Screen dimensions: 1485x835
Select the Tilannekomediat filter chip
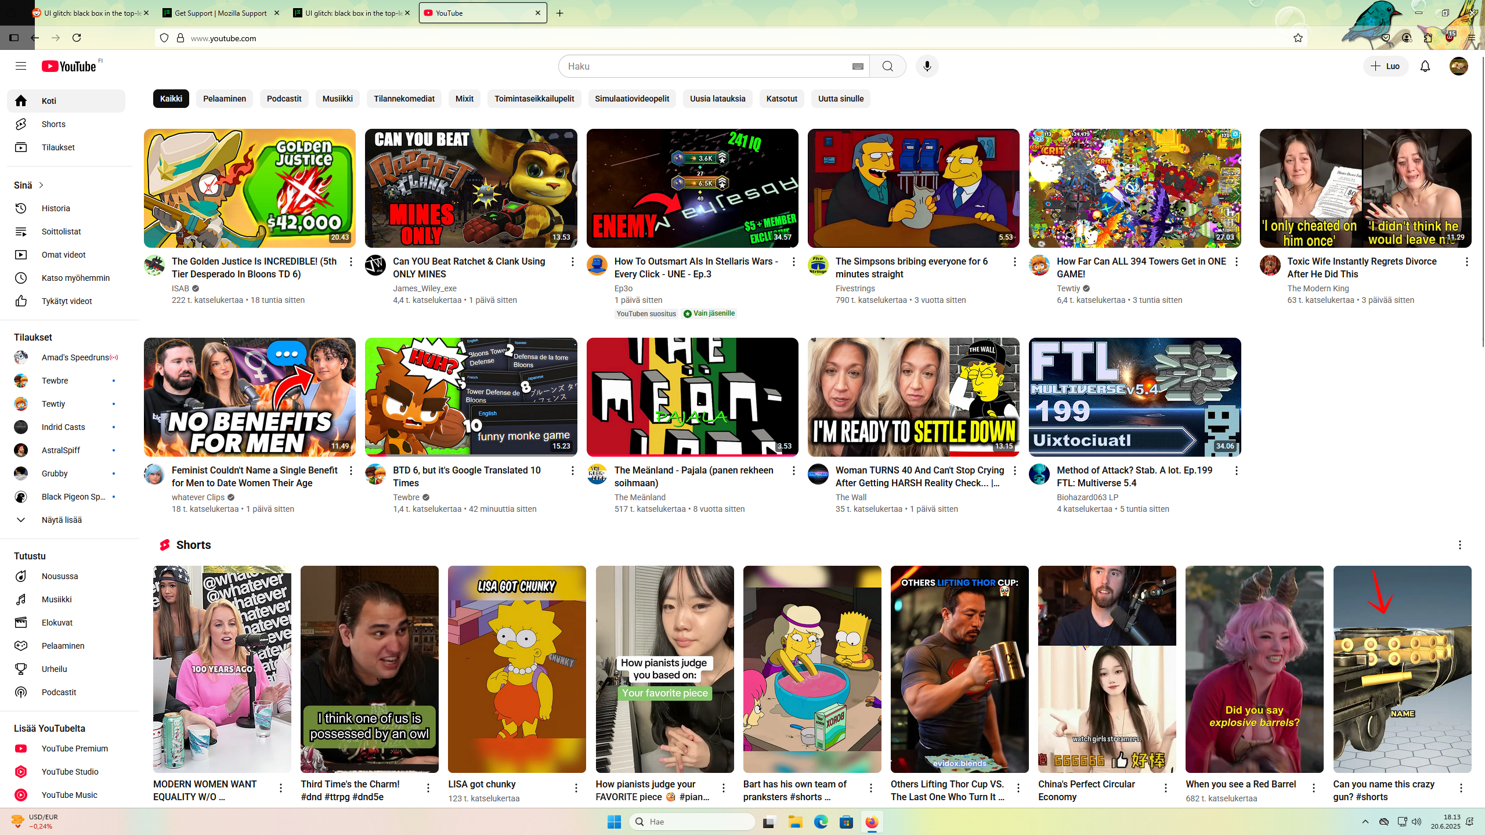tap(404, 99)
